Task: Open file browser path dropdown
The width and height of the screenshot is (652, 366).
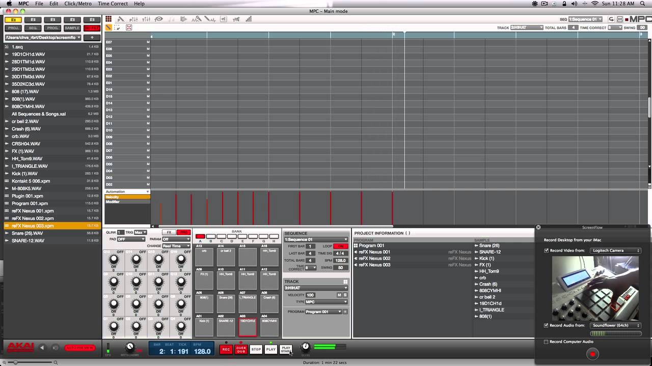Action: click(43, 38)
